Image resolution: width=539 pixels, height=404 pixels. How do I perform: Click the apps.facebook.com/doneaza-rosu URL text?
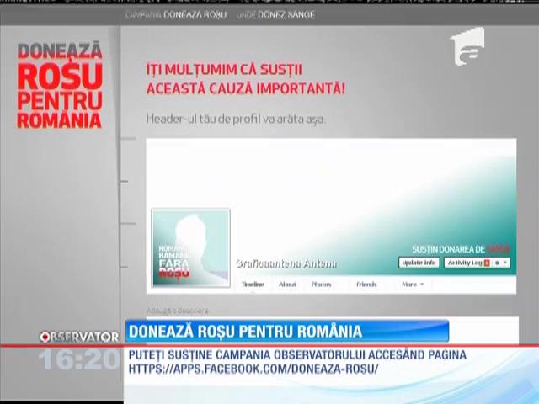[253, 369]
